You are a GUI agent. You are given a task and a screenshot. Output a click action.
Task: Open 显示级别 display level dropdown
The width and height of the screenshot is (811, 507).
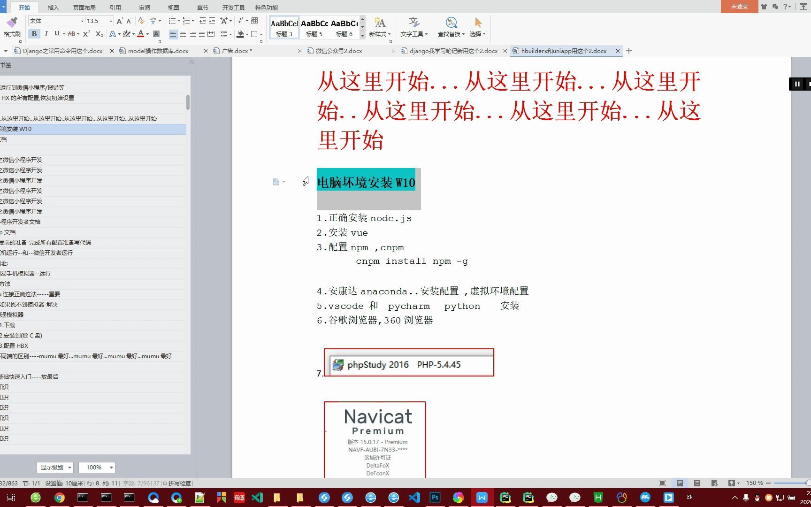[x=55, y=467]
